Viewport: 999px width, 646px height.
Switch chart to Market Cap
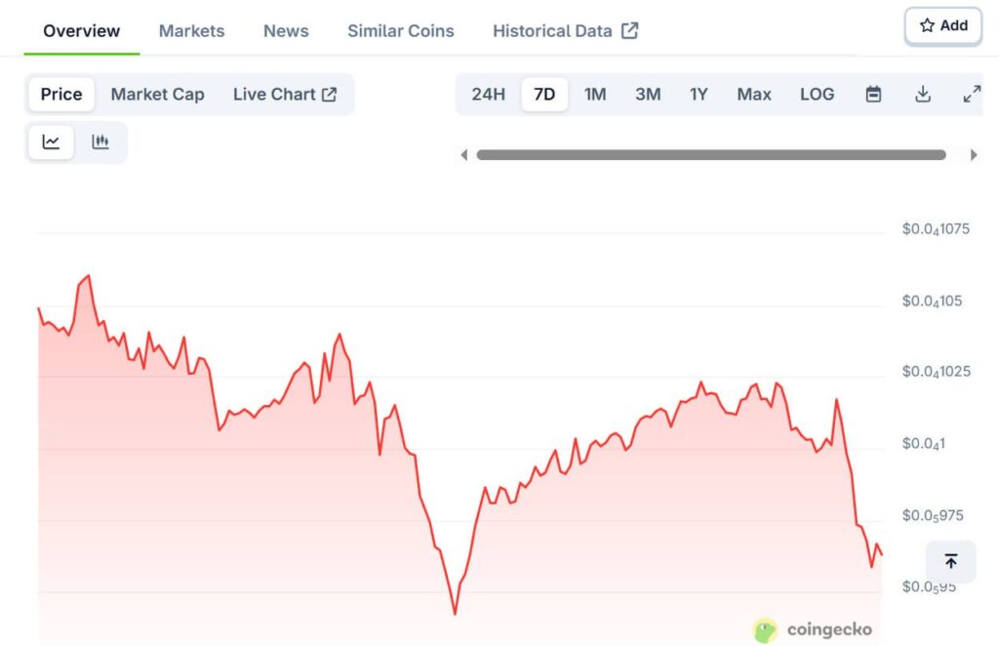157,95
